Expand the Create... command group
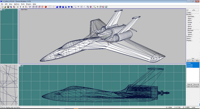 click(x=189, y=12)
